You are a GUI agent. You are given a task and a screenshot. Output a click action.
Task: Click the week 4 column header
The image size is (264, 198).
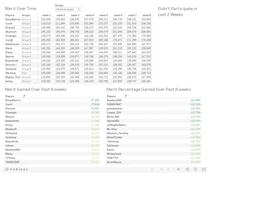coord(89,15)
